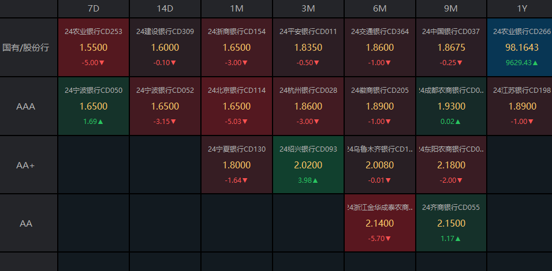The height and width of the screenshot is (271, 552).
Task: Open the 24交通银行CD364 quote
Action: 380,47
